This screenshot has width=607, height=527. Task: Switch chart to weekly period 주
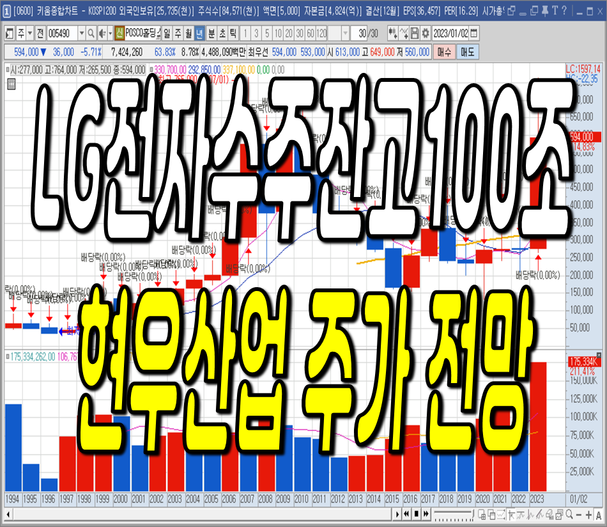point(178,33)
